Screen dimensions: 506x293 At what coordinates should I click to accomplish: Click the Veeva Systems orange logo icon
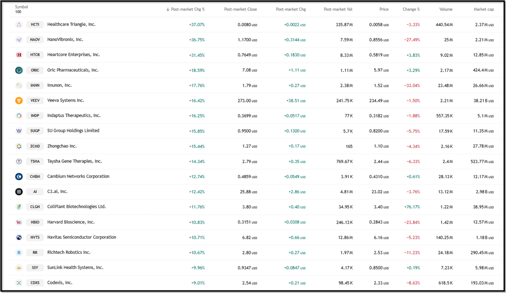[19, 101]
